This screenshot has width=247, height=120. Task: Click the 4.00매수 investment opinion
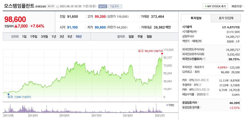click(222, 67)
